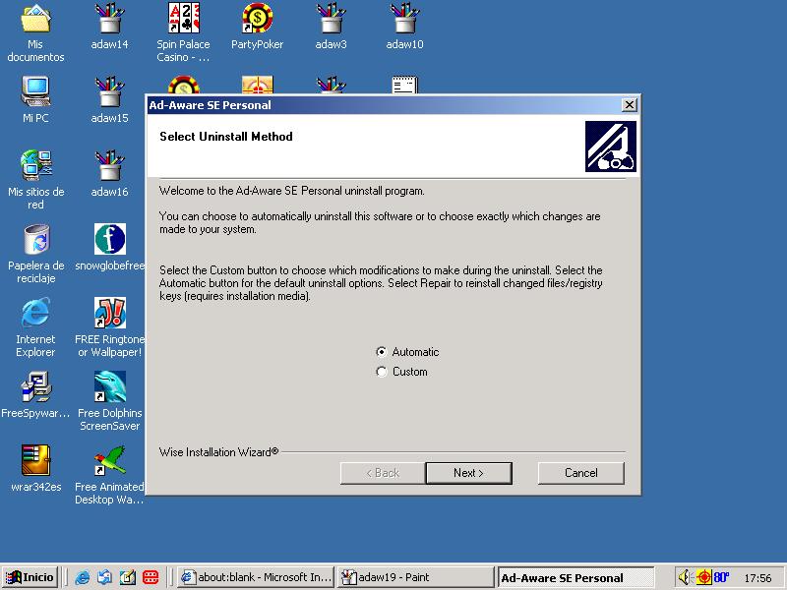Click the volume speaker tray icon
The image size is (787, 590).
click(684, 577)
